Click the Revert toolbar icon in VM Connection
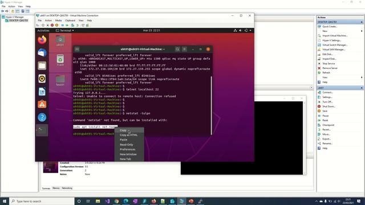This screenshot has height=205, width=365. tap(78, 25)
